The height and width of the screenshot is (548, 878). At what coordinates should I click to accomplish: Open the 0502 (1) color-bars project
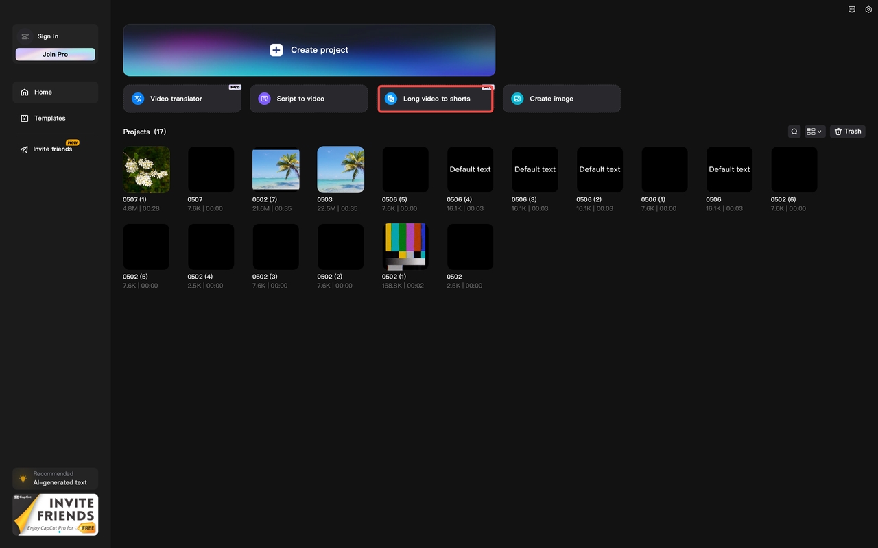405,247
